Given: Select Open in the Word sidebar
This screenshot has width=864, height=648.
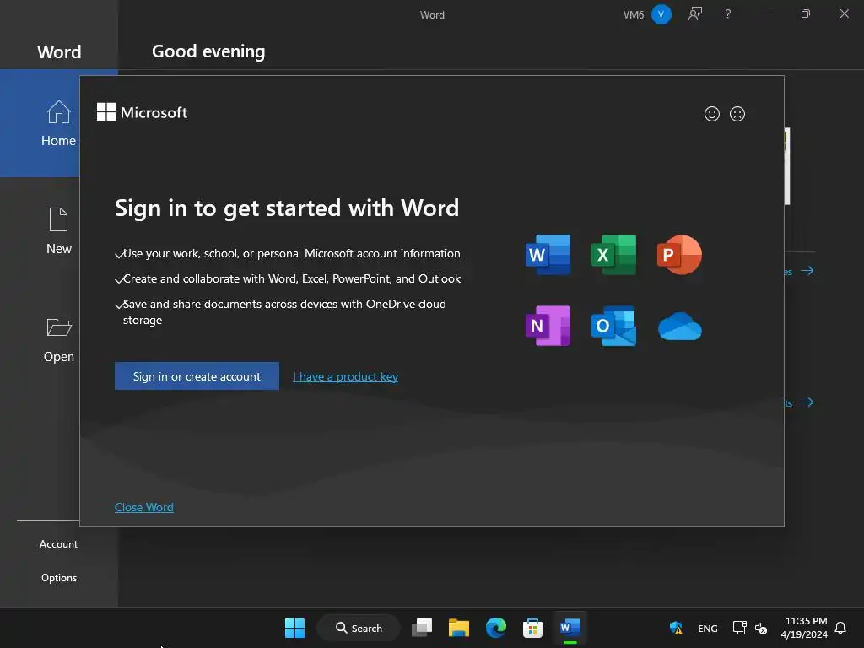Looking at the screenshot, I should pyautogui.click(x=58, y=340).
